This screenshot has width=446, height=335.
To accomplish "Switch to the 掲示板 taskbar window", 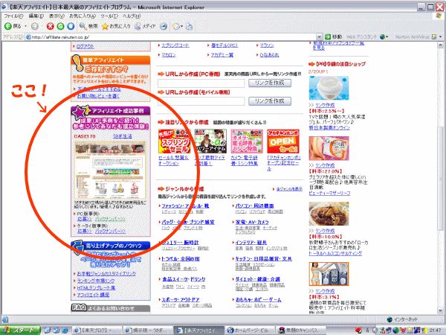I will 146,330.
